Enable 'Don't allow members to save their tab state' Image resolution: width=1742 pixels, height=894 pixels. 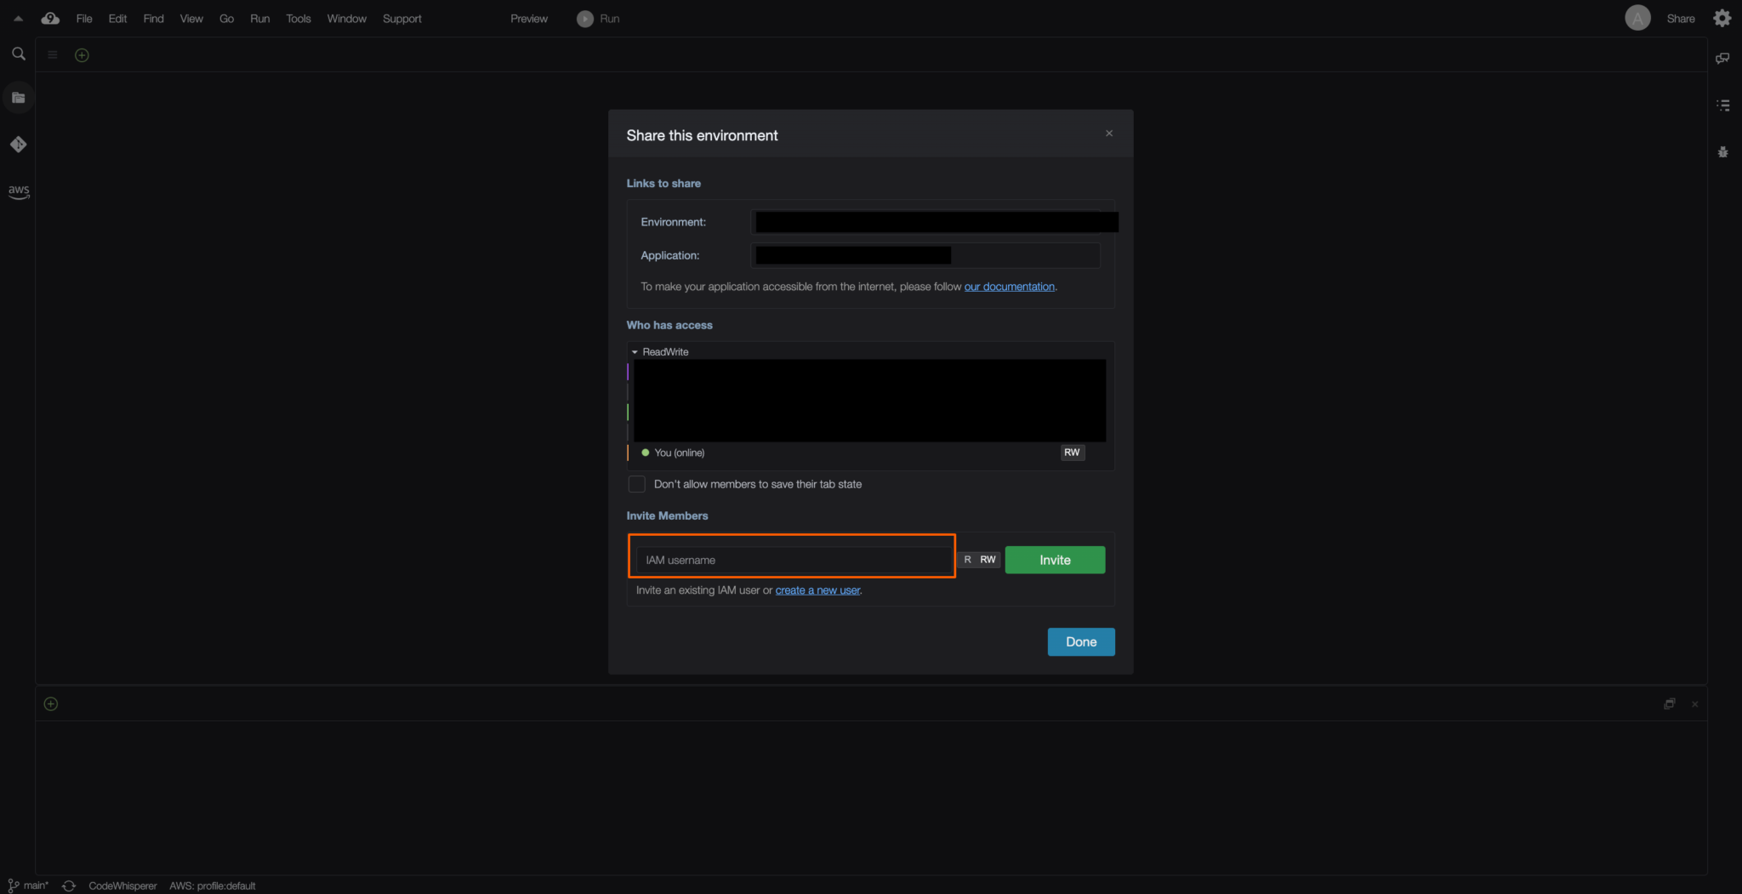click(x=636, y=484)
